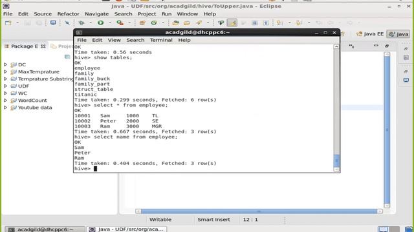Click the Debug bug icon
This screenshot has height=232, width=414.
[x=82, y=23]
